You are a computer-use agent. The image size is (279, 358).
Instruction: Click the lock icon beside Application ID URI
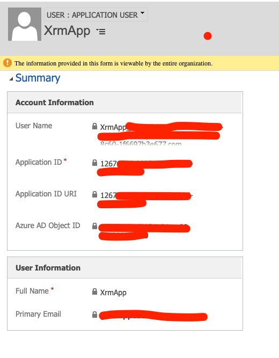pyautogui.click(x=94, y=194)
